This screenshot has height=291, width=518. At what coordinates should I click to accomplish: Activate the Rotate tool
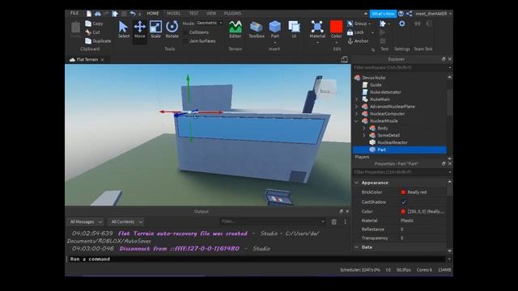(172, 29)
